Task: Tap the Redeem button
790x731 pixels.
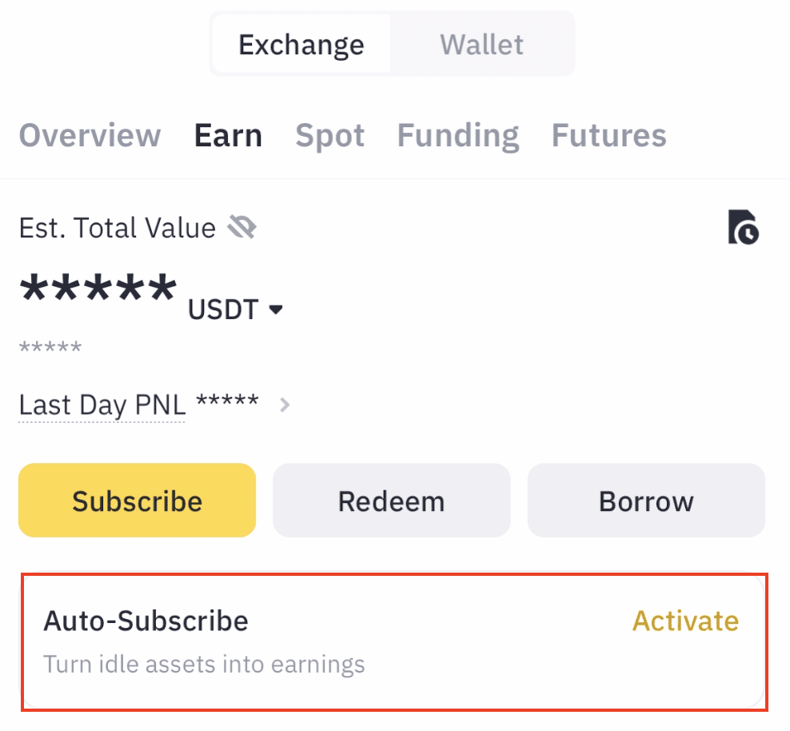Action: (391, 501)
